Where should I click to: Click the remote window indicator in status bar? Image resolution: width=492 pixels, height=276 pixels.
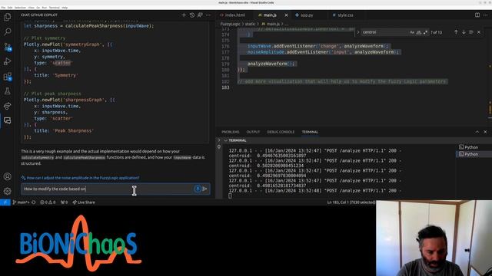(5, 202)
